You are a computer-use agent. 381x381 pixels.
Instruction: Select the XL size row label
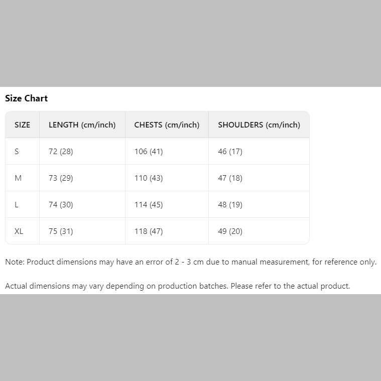19,231
